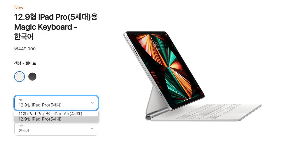The image size is (290, 144).
Task: Click the orange New label
Action: (19, 8)
